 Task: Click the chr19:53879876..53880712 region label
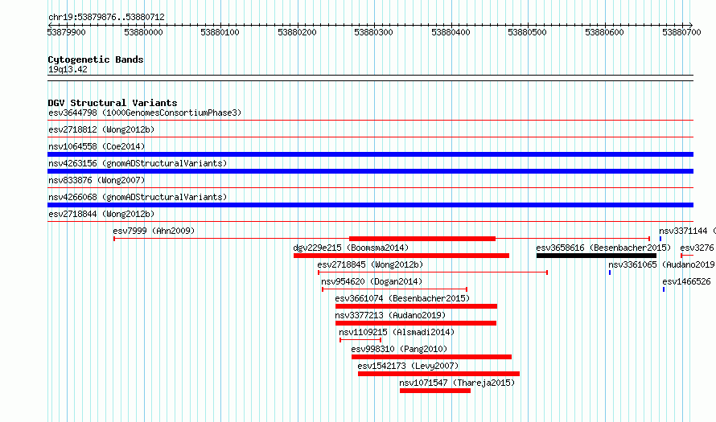(106, 17)
